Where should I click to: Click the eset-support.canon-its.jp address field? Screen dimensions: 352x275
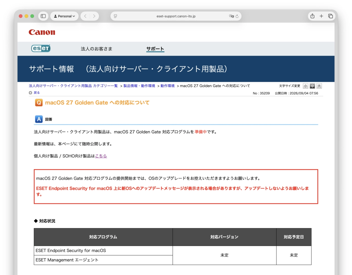[176, 16]
